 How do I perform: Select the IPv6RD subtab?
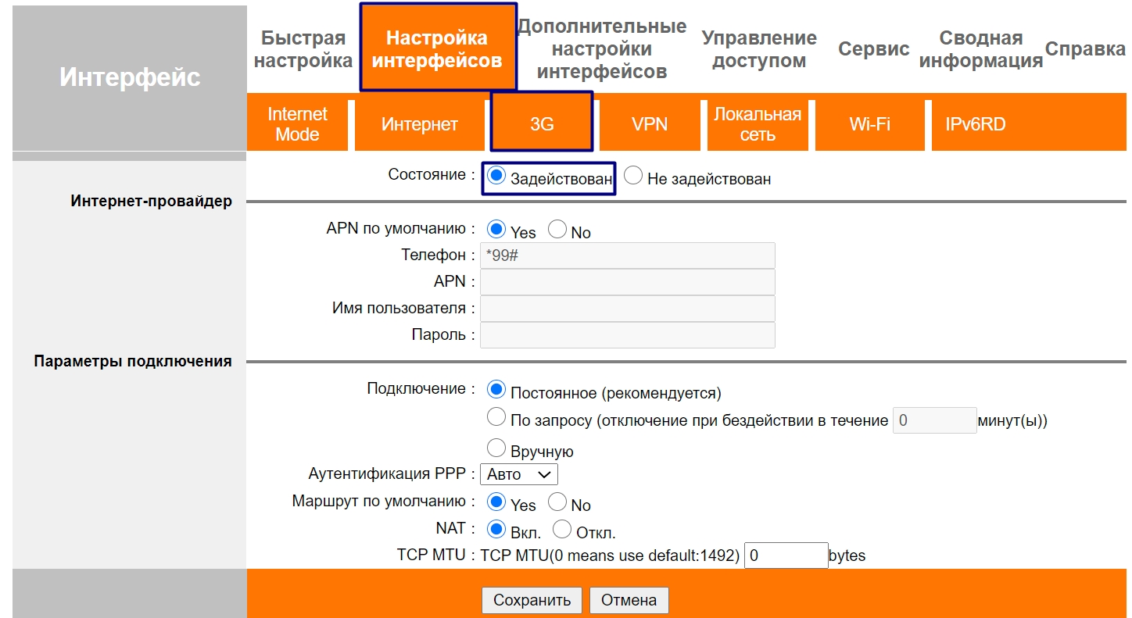pyautogui.click(x=975, y=124)
